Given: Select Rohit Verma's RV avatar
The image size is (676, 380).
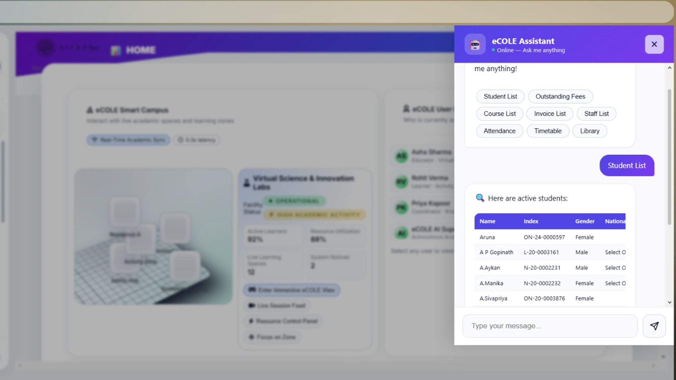Looking at the screenshot, I should point(401,182).
